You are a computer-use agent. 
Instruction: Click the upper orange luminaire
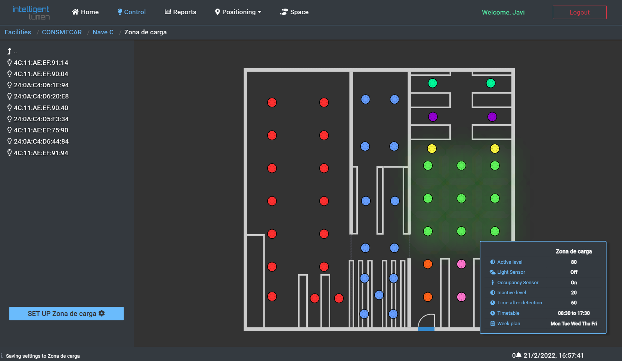(428, 264)
